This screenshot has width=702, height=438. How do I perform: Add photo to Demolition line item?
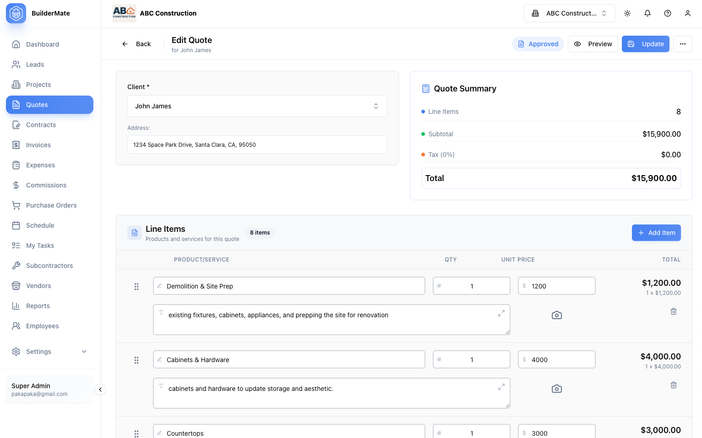[557, 315]
